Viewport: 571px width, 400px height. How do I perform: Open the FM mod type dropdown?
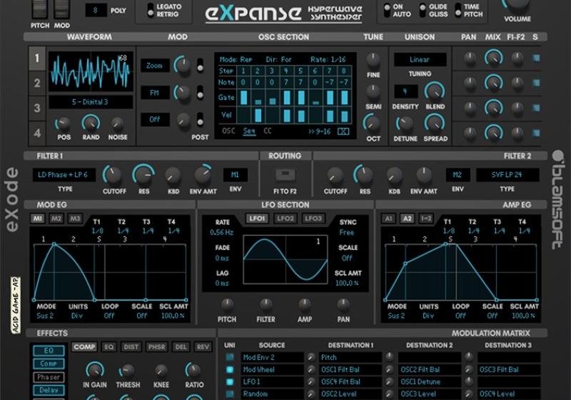(x=155, y=93)
